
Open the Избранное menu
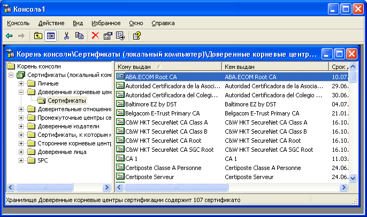[106, 23]
